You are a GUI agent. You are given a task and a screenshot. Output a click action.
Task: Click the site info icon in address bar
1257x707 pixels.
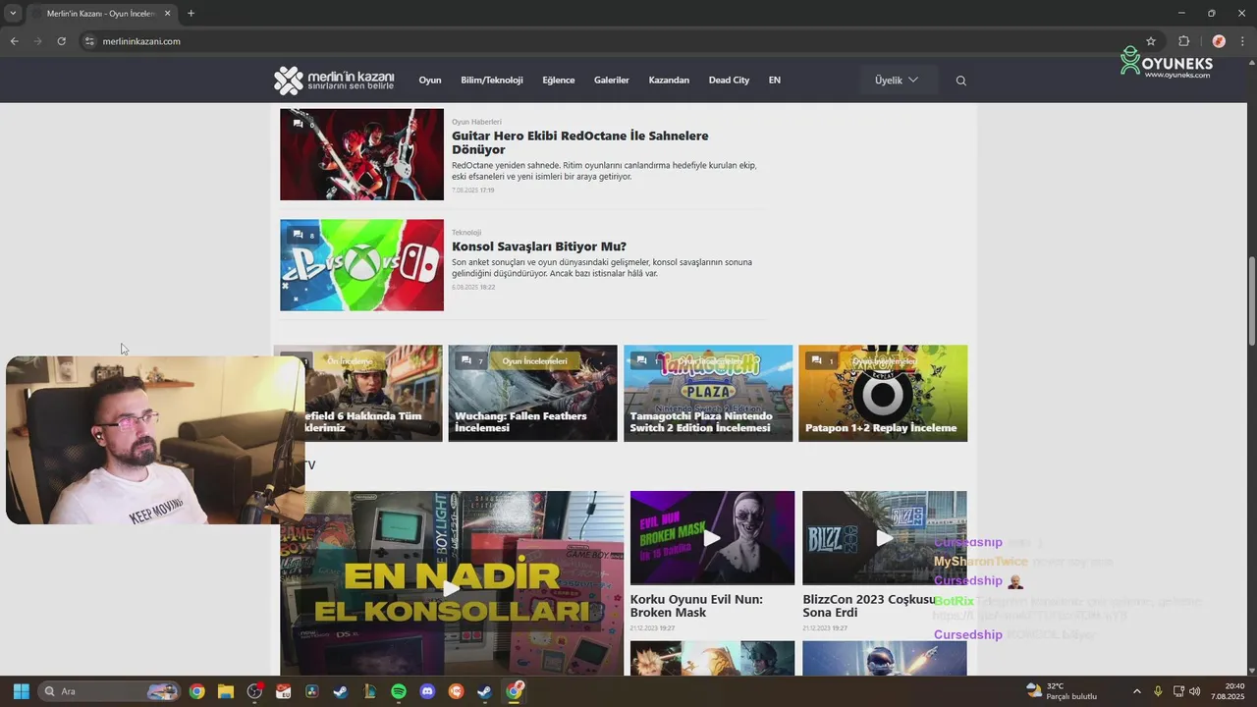89,41
